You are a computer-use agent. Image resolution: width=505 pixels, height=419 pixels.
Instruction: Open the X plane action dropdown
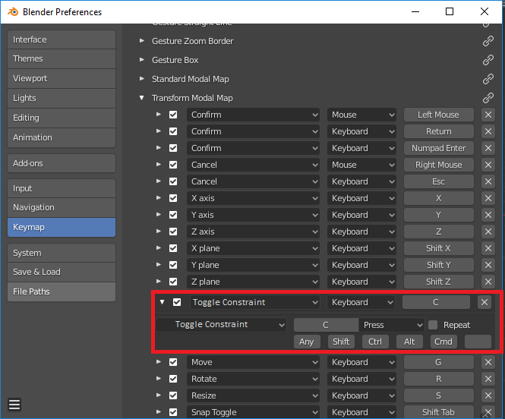pos(253,248)
